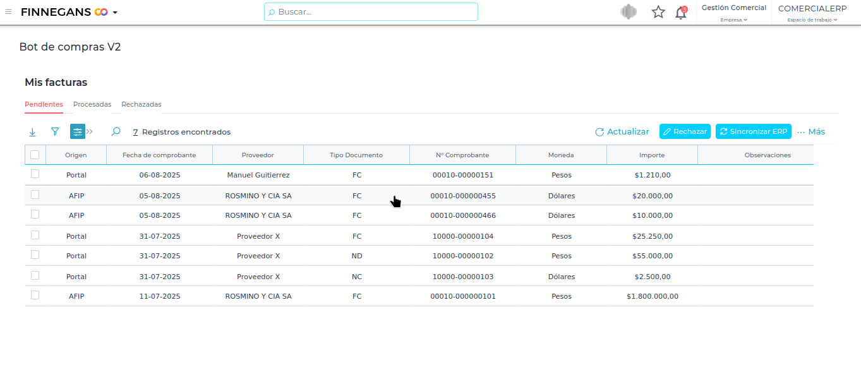Expand the double chevron beside sliders icon

90,131
